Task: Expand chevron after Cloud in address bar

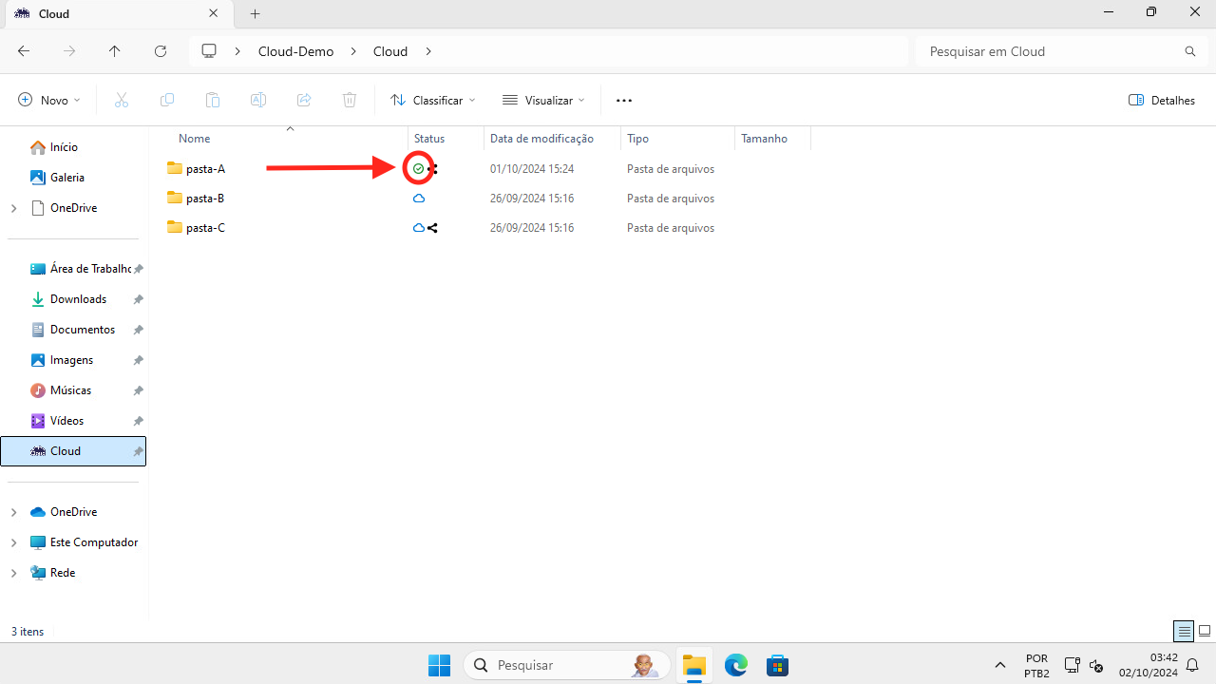Action: 428,51
